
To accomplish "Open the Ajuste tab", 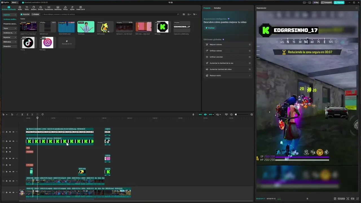I will coord(72,8).
